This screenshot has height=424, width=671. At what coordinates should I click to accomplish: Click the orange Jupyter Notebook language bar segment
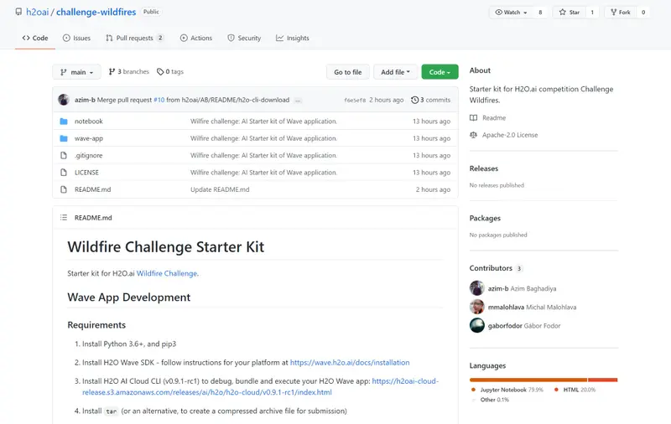(528, 380)
